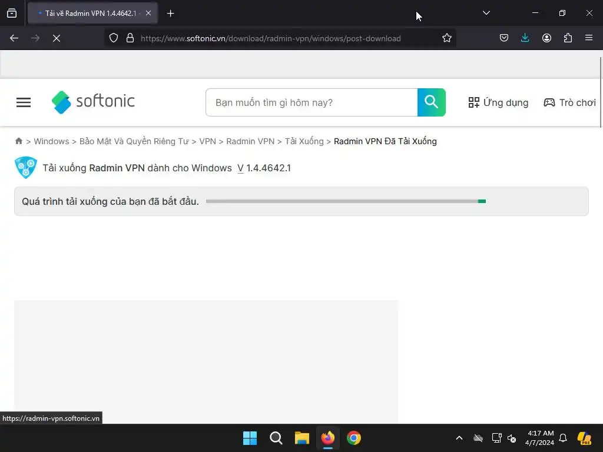Viewport: 603px width, 452px height.
Task: Save page to Pocket
Action: 504,38
